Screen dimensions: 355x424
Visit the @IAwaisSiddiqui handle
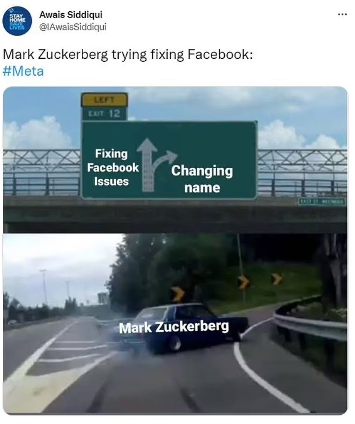click(x=73, y=27)
